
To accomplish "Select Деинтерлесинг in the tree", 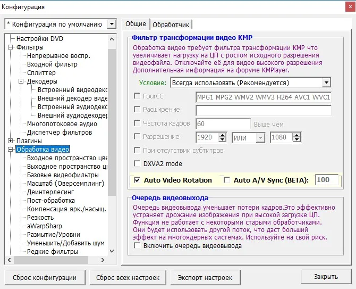I will pyautogui.click(x=50, y=192).
